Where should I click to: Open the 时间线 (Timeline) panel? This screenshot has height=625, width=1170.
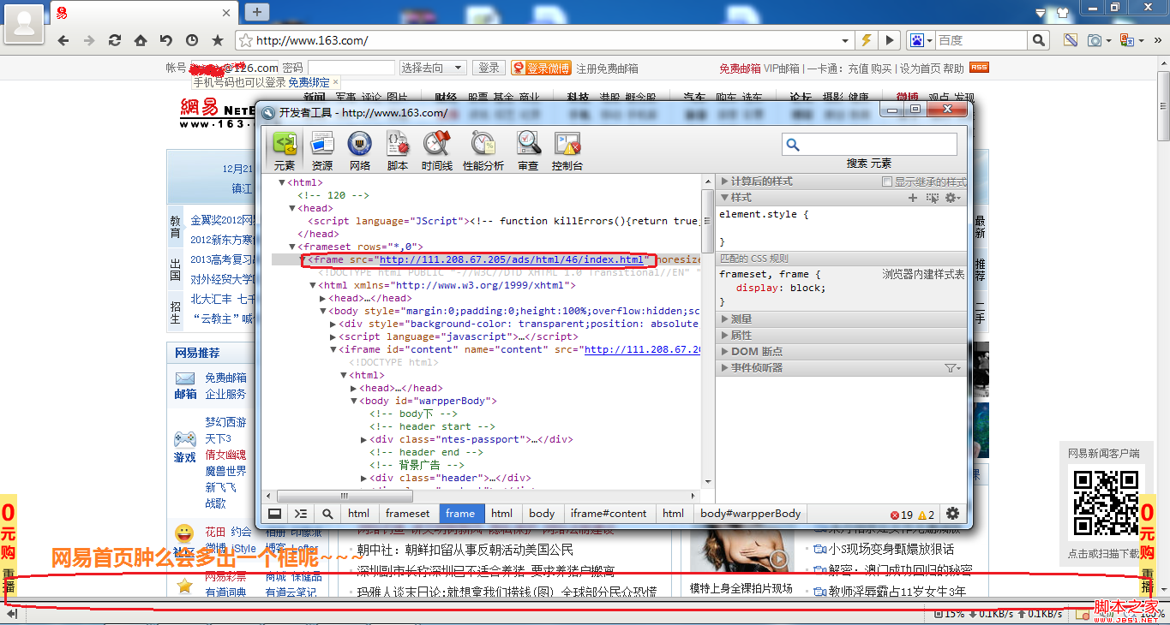436,151
